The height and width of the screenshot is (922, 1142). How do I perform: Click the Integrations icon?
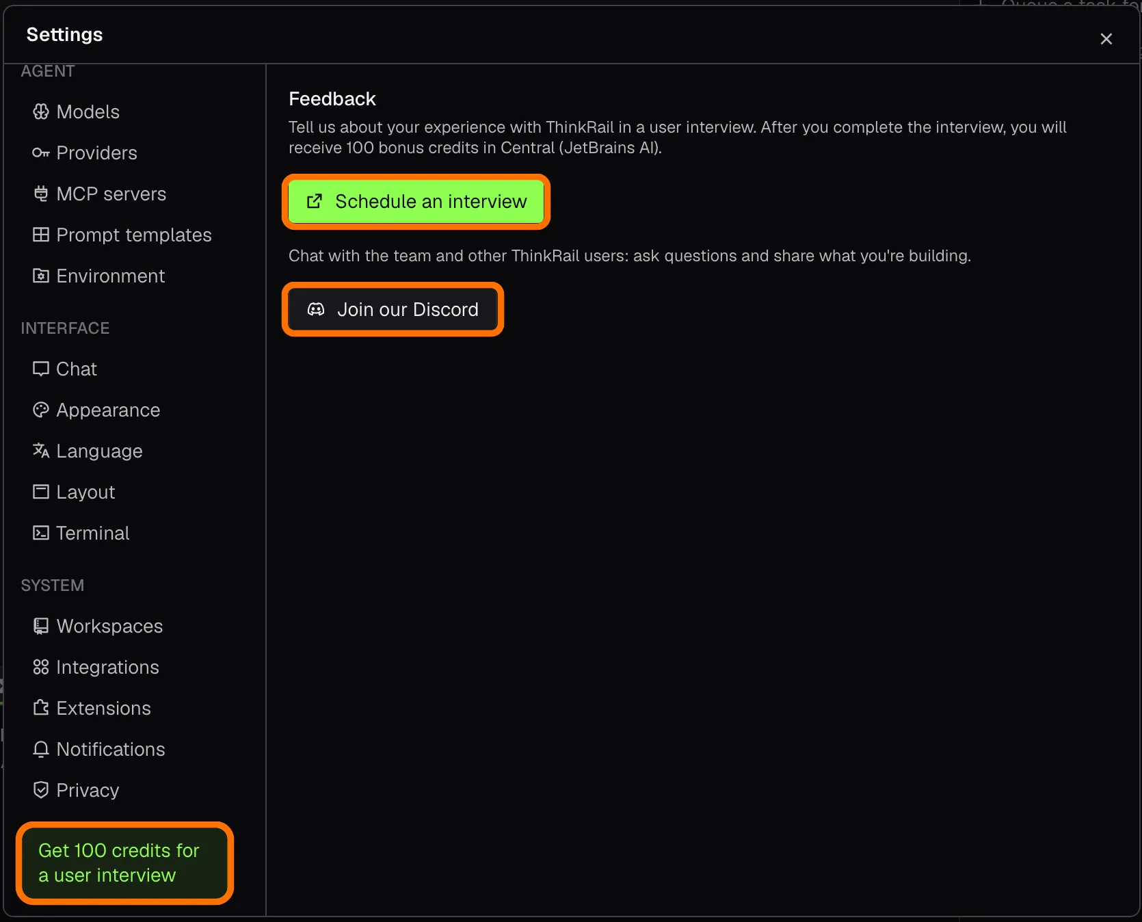point(41,667)
